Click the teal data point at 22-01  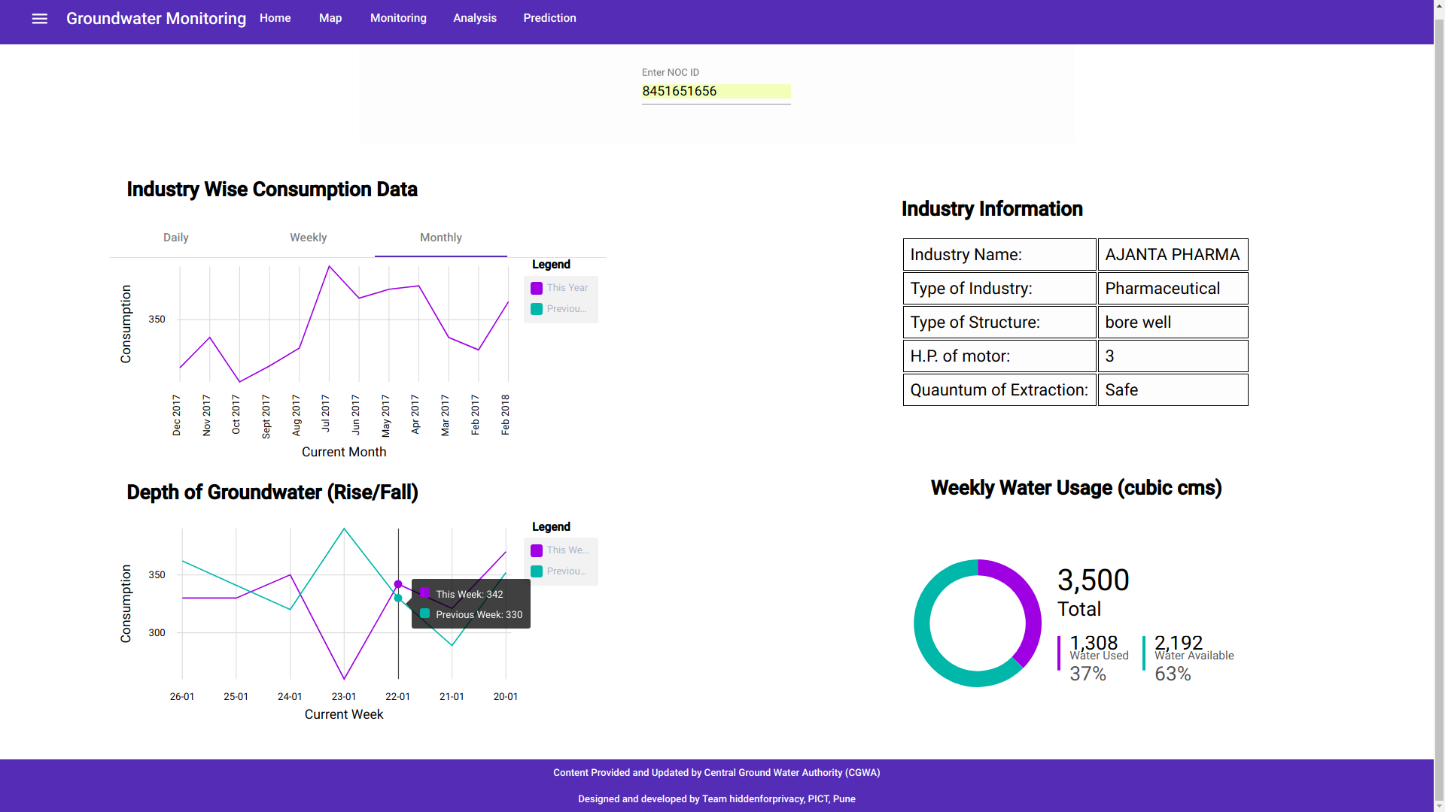(398, 598)
